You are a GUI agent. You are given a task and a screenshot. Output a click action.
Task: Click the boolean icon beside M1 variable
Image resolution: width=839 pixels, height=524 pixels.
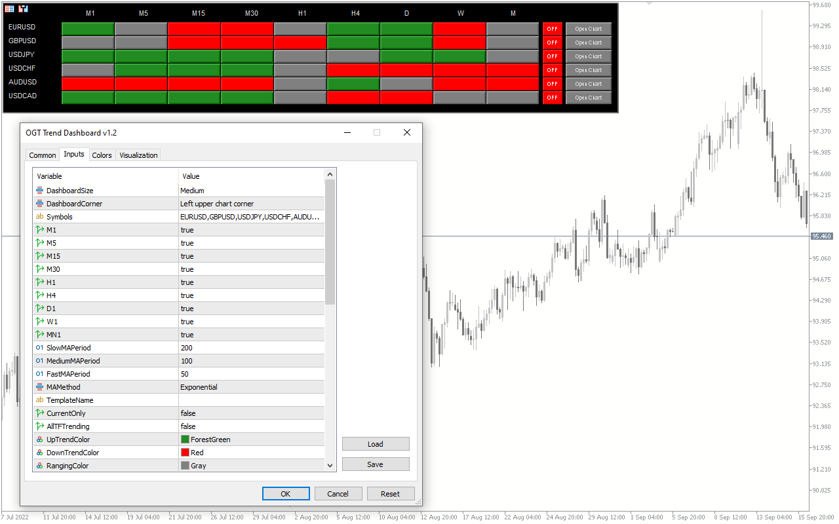tap(39, 230)
